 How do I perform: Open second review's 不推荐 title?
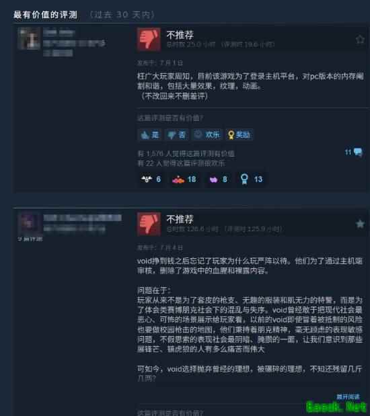(180, 219)
